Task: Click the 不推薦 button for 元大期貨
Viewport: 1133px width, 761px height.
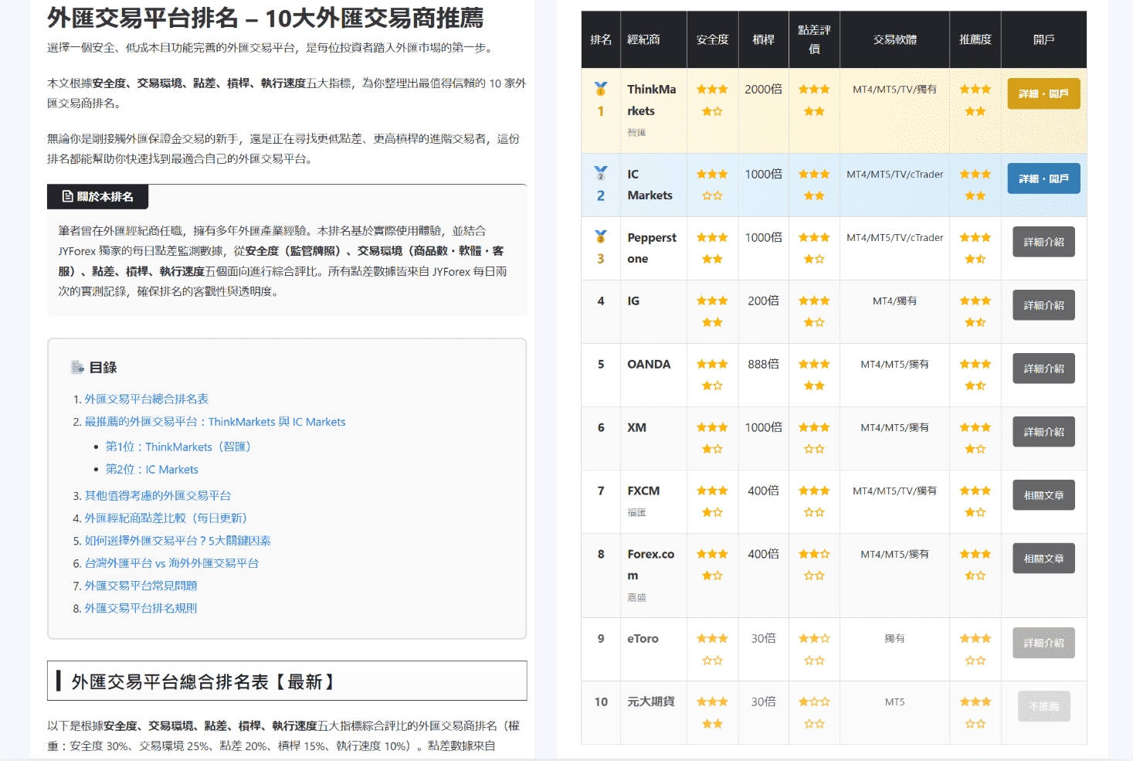Action: [x=1043, y=705]
